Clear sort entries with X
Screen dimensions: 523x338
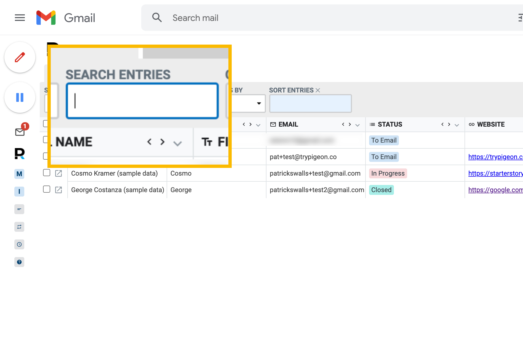(x=318, y=90)
